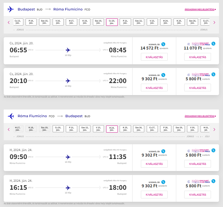Click the outbound airplane icon beside Budapest

click(x=11, y=9)
